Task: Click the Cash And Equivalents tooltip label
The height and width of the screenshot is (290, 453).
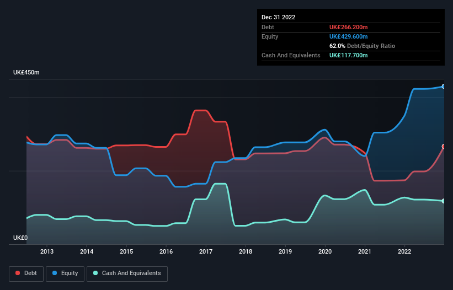Action: tap(291, 55)
